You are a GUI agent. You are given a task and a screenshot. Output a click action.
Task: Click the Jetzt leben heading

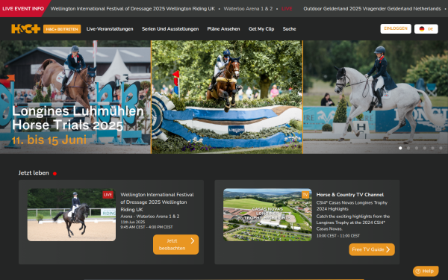tap(34, 173)
